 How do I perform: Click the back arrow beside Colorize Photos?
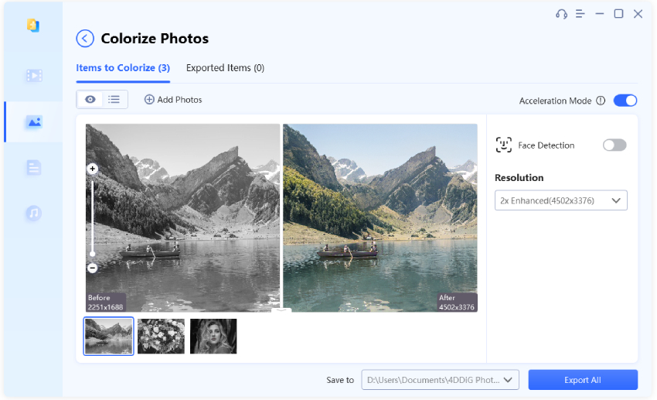(85, 39)
